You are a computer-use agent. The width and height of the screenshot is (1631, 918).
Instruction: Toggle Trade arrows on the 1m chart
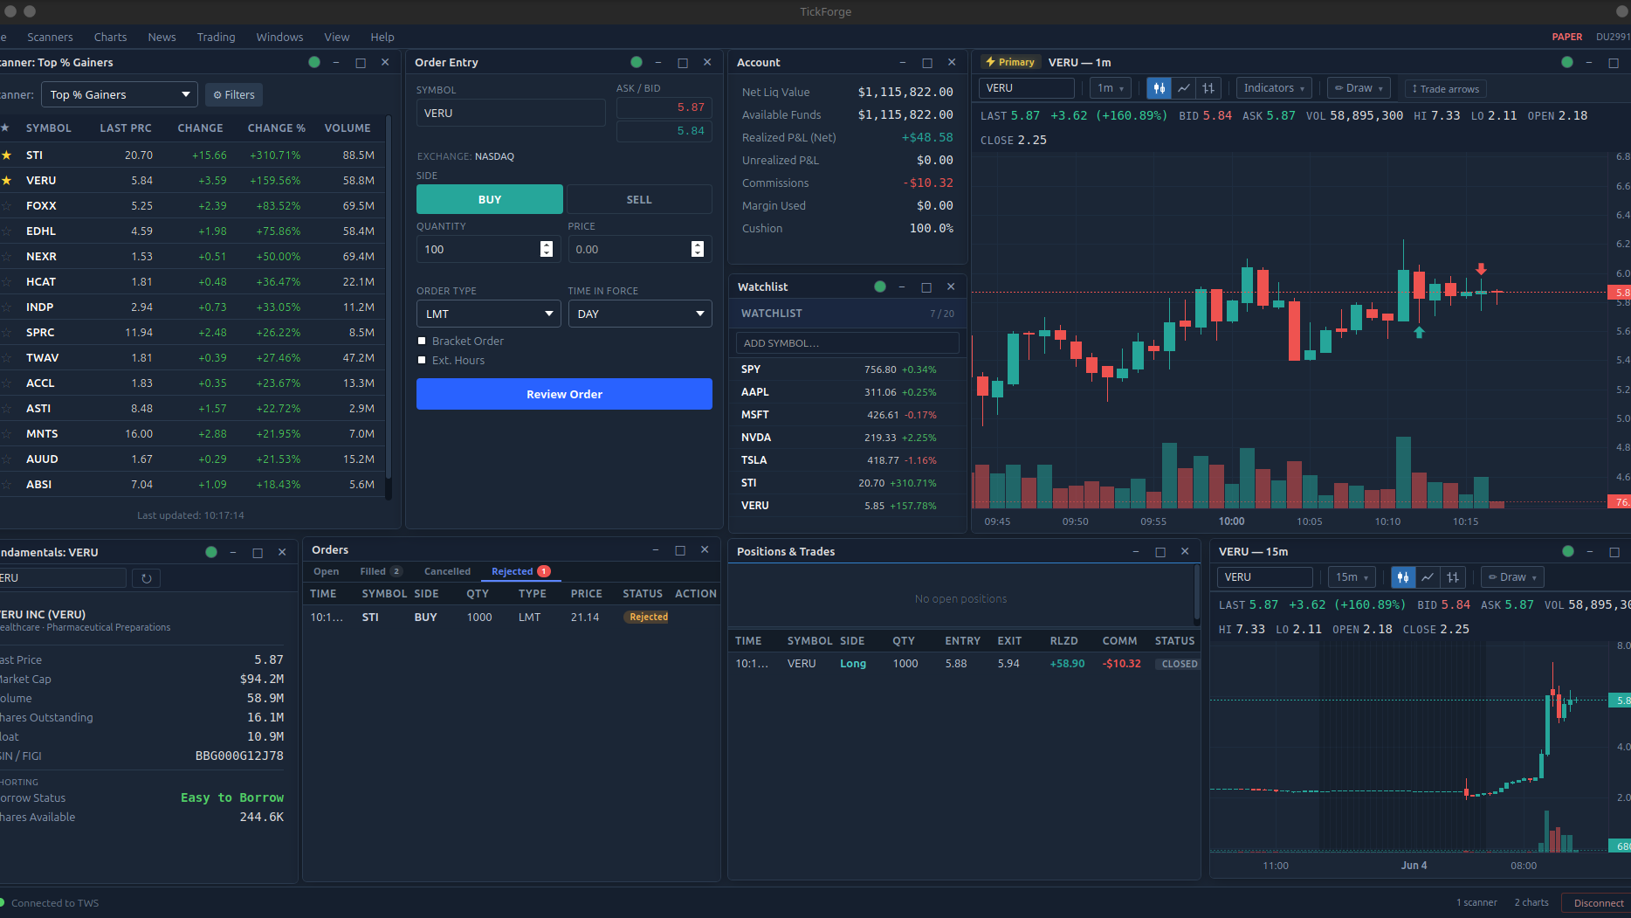pyautogui.click(x=1446, y=89)
